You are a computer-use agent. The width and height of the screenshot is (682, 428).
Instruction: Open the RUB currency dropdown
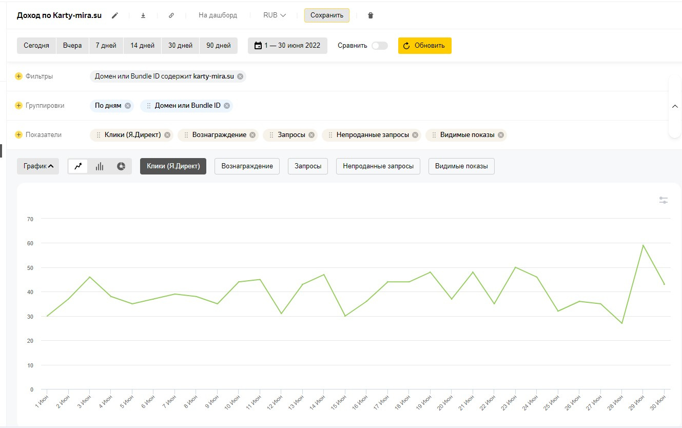click(275, 15)
